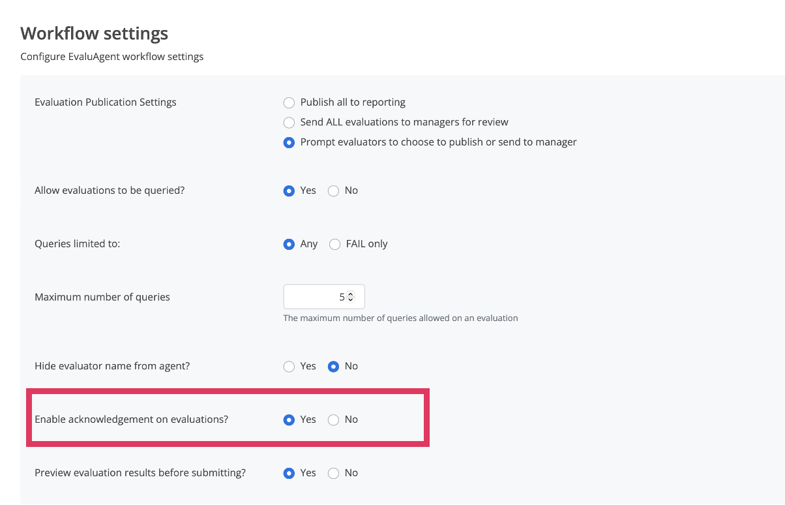Choose 'Send ALL evaluations to managers for review'
The image size is (785, 505).
click(x=289, y=122)
